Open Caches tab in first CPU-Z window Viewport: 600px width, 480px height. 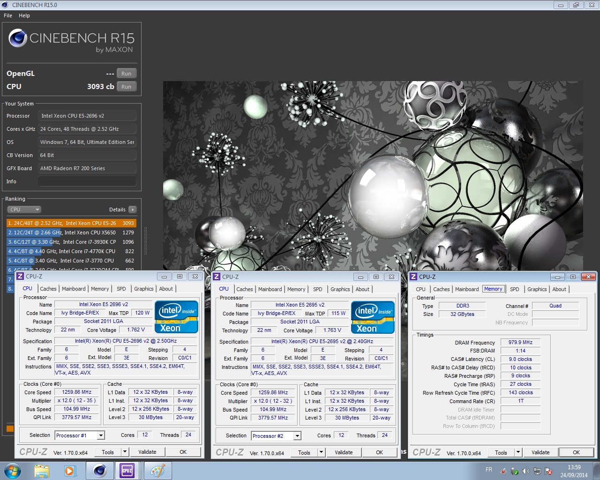click(x=48, y=289)
